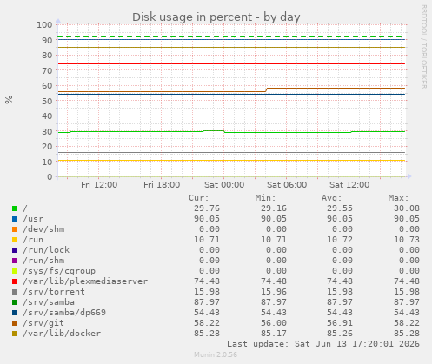Click the Max: column header

[x=398, y=198]
